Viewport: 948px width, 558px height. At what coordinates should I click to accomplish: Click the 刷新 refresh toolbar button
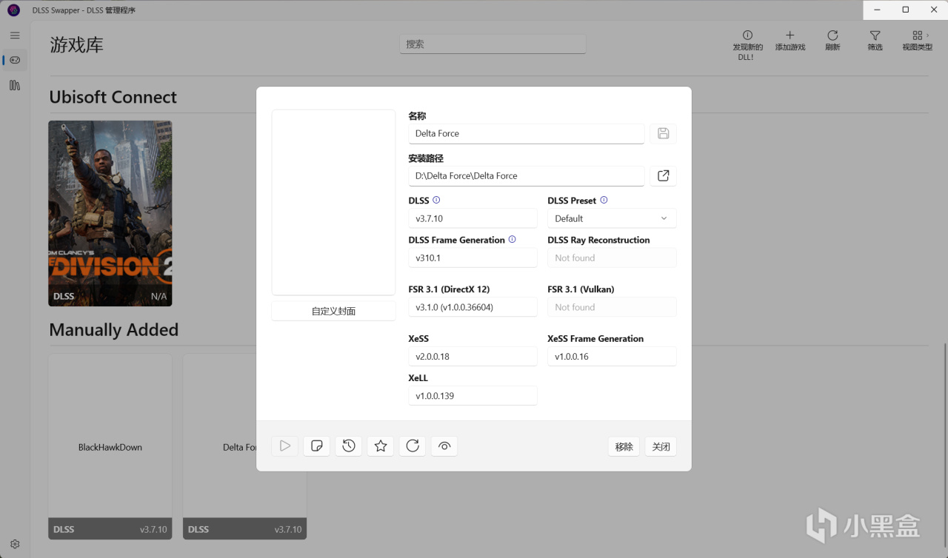(832, 41)
